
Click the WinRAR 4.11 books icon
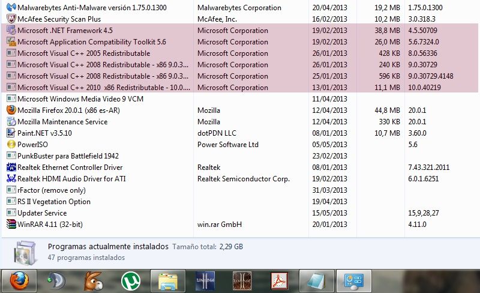(11, 224)
